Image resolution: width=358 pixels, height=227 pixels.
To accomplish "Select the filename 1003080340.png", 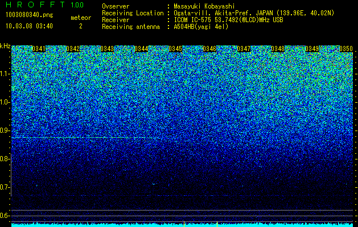I will coord(30,15).
